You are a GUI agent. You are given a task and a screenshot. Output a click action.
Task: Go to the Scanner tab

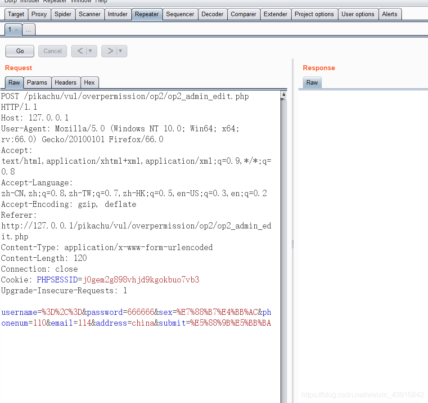(x=90, y=14)
